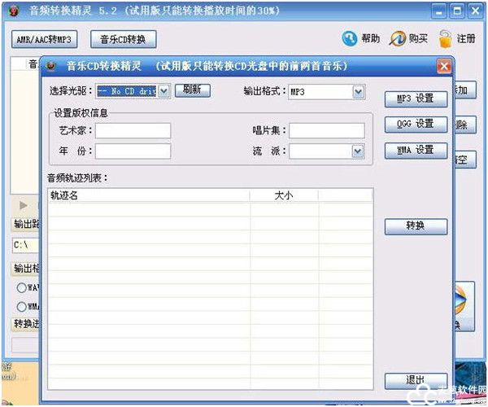
Task: Click the C:\ output path field
Action: point(25,245)
